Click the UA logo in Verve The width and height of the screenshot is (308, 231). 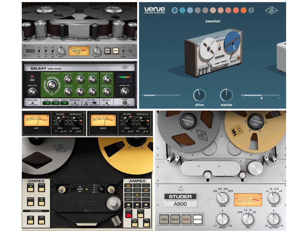click(x=271, y=10)
